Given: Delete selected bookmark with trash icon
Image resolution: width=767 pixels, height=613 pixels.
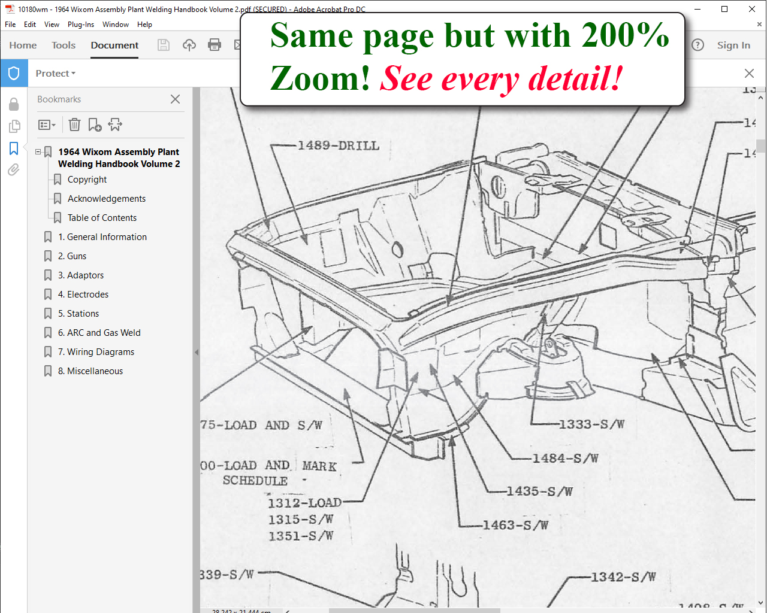Looking at the screenshot, I should click(74, 125).
